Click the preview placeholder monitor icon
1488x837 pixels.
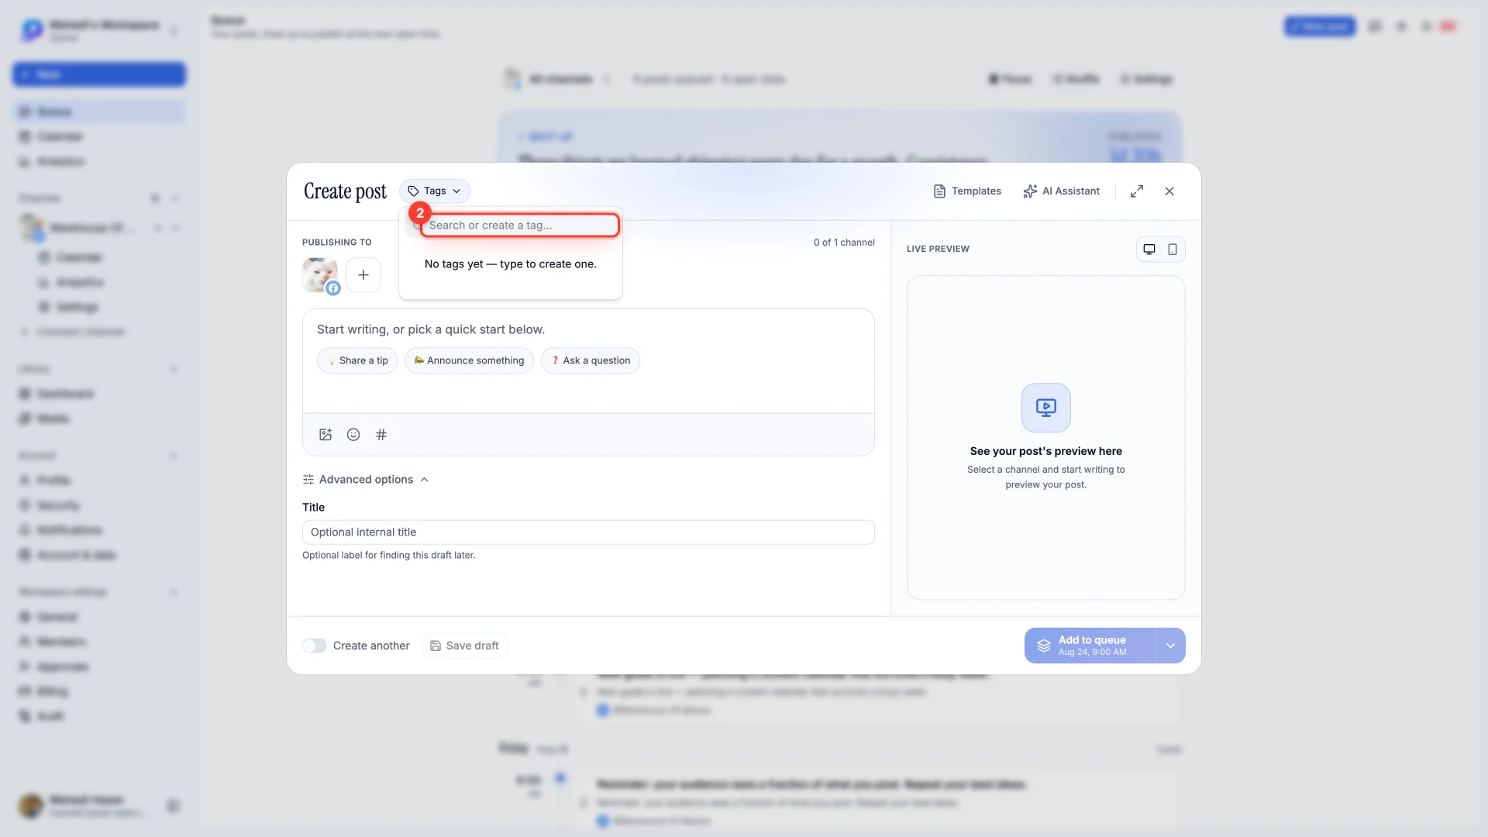click(1046, 408)
